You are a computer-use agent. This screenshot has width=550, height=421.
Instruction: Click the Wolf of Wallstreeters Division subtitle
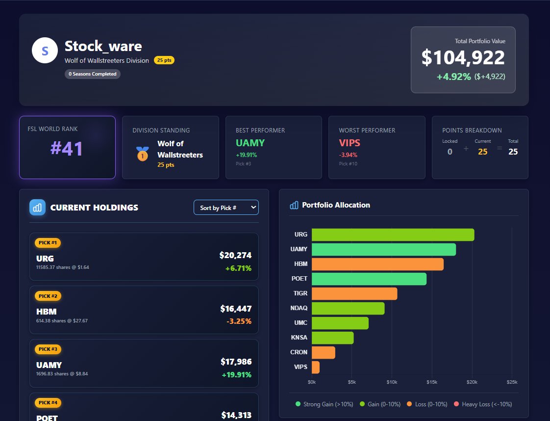point(107,60)
